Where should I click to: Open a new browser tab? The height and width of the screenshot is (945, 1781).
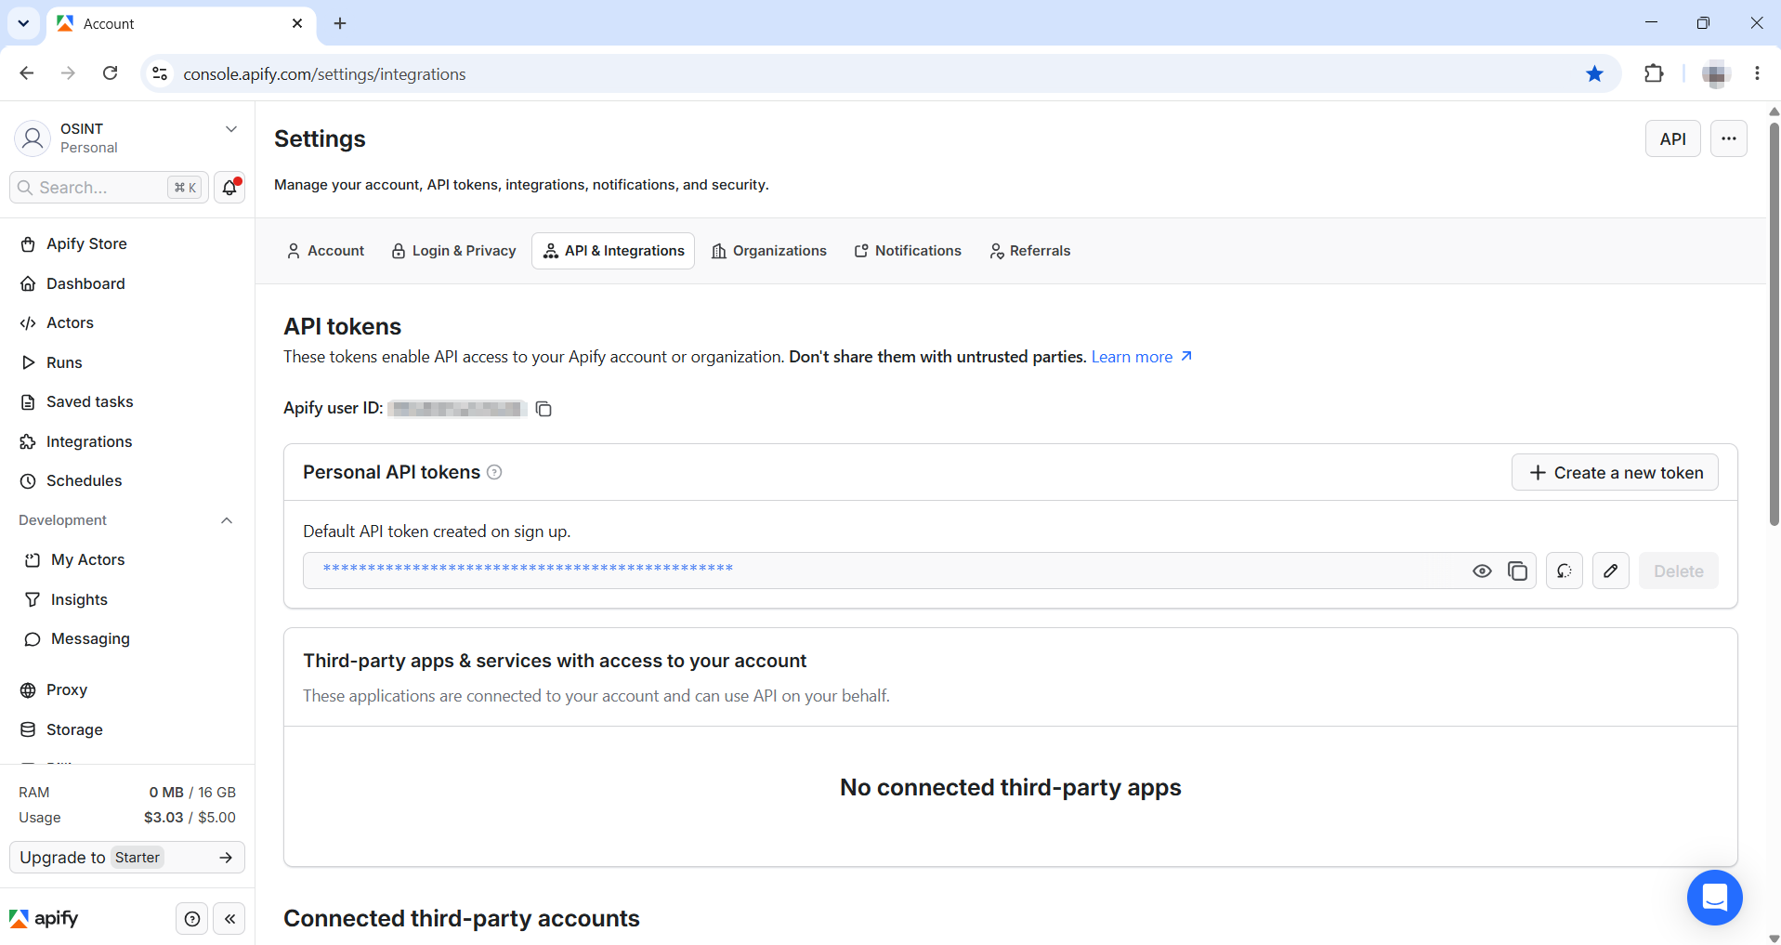[x=340, y=23]
